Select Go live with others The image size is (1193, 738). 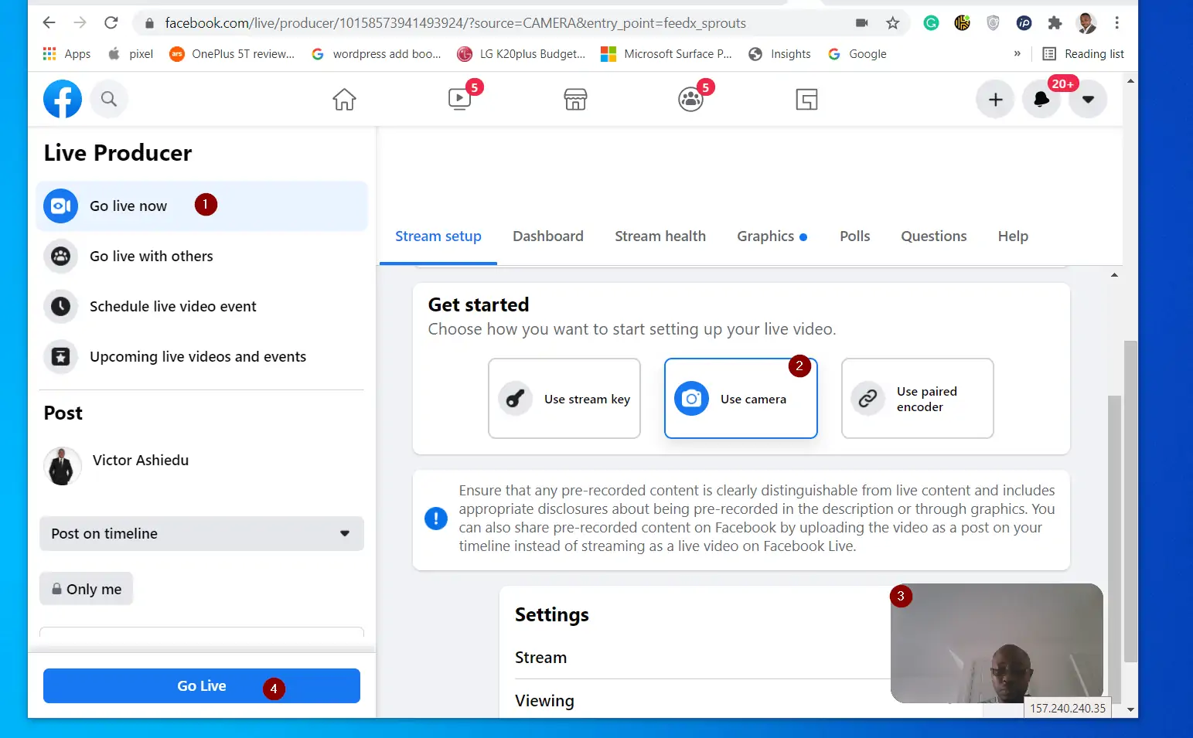202,257
